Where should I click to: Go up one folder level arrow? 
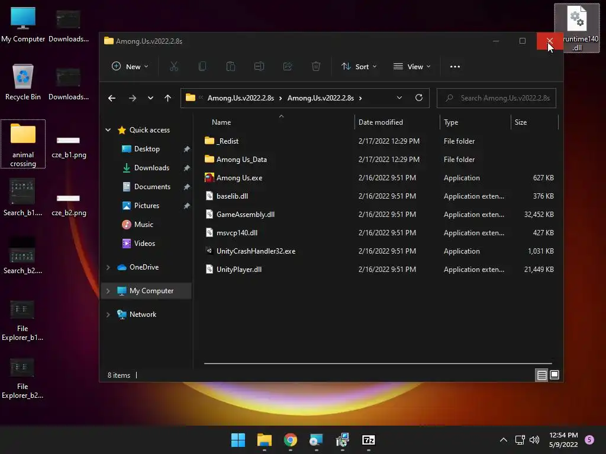167,98
